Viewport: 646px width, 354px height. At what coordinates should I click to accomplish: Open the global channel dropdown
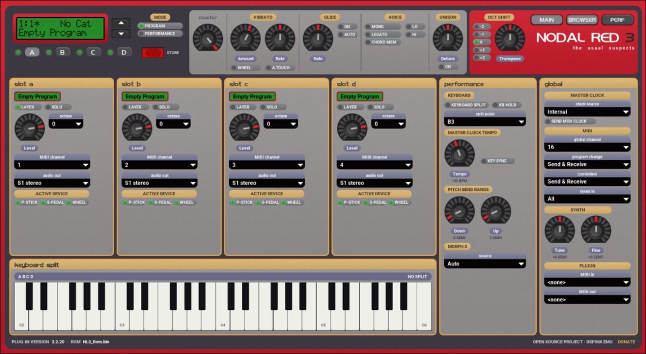pyautogui.click(x=587, y=147)
